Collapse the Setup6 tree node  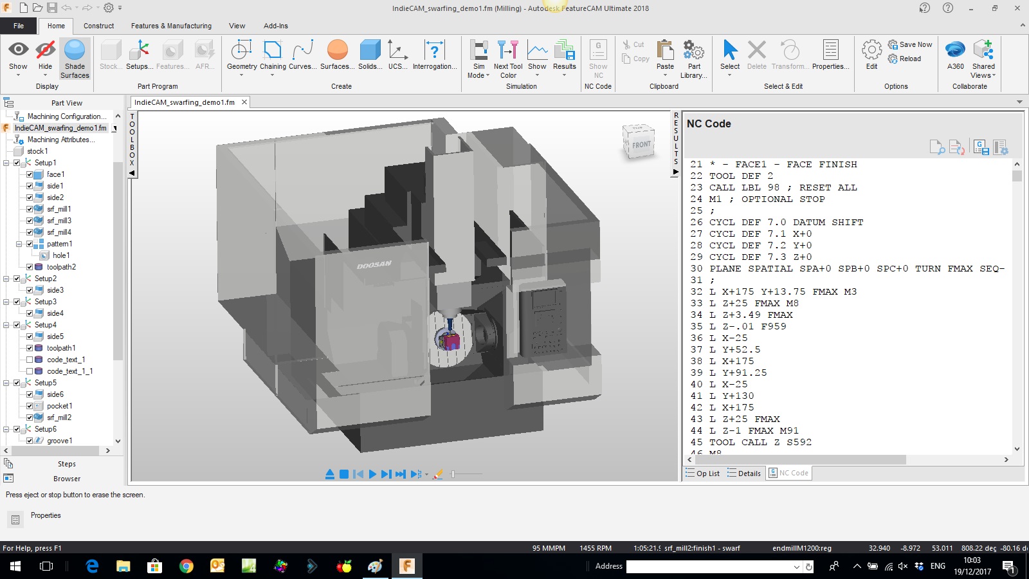click(6, 429)
